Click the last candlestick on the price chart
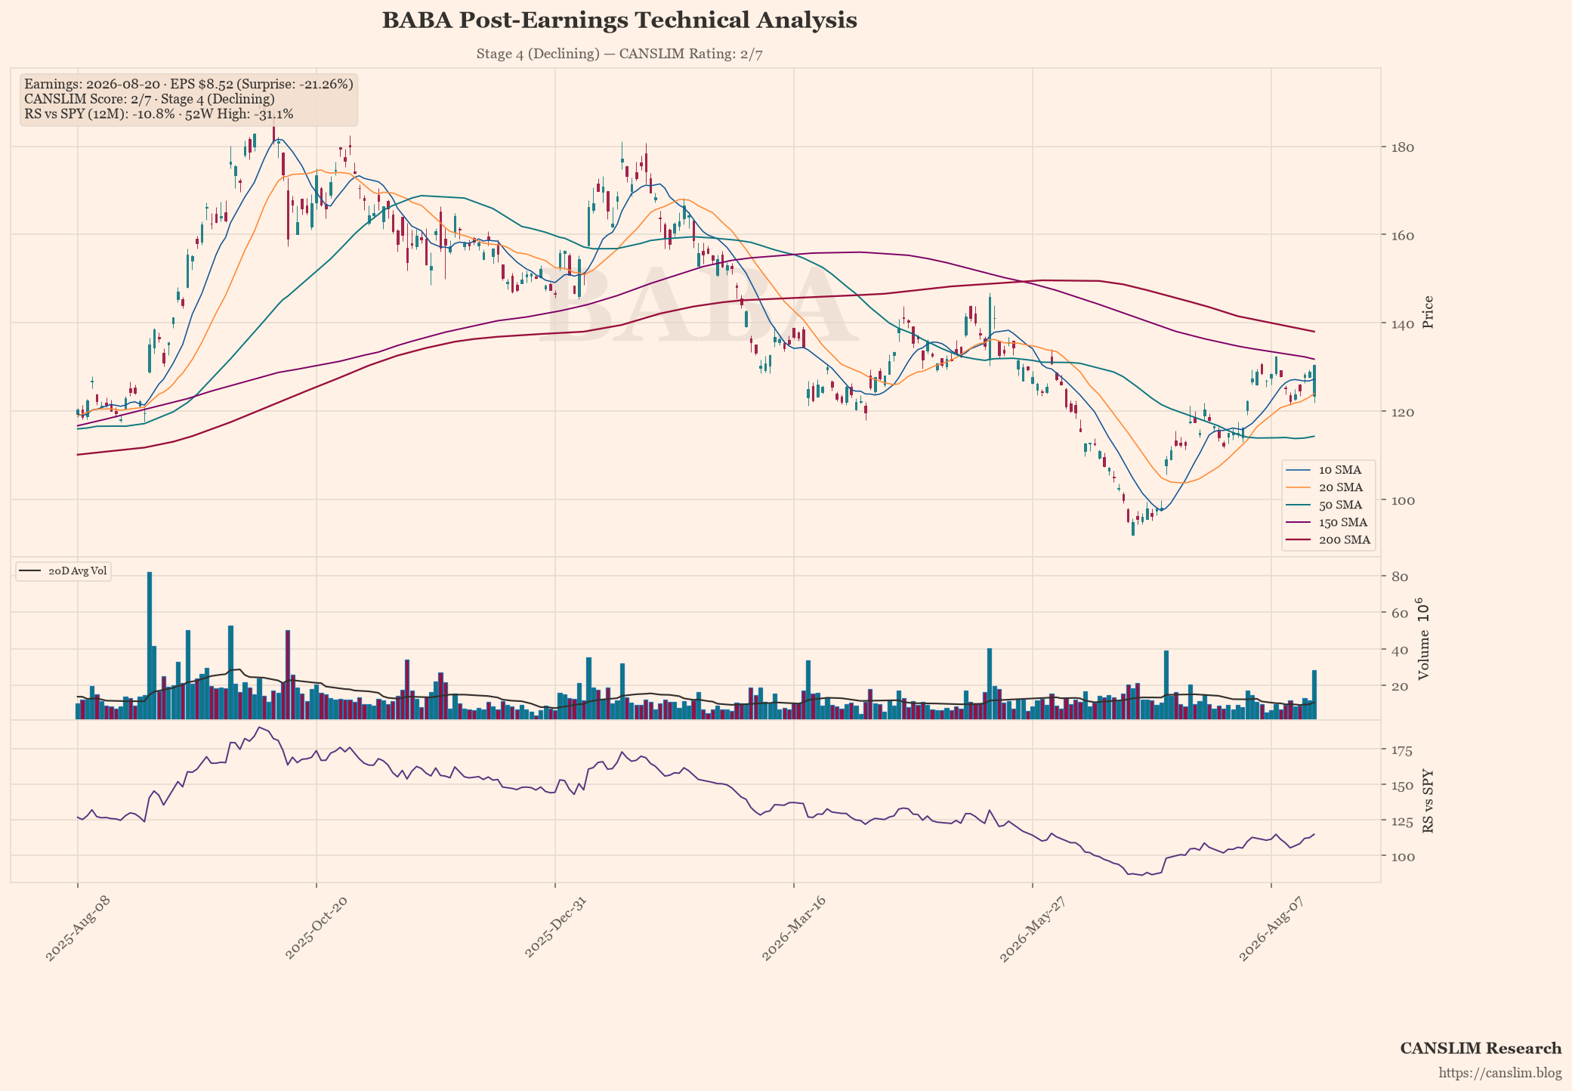Image resolution: width=1572 pixels, height=1091 pixels. [1314, 382]
